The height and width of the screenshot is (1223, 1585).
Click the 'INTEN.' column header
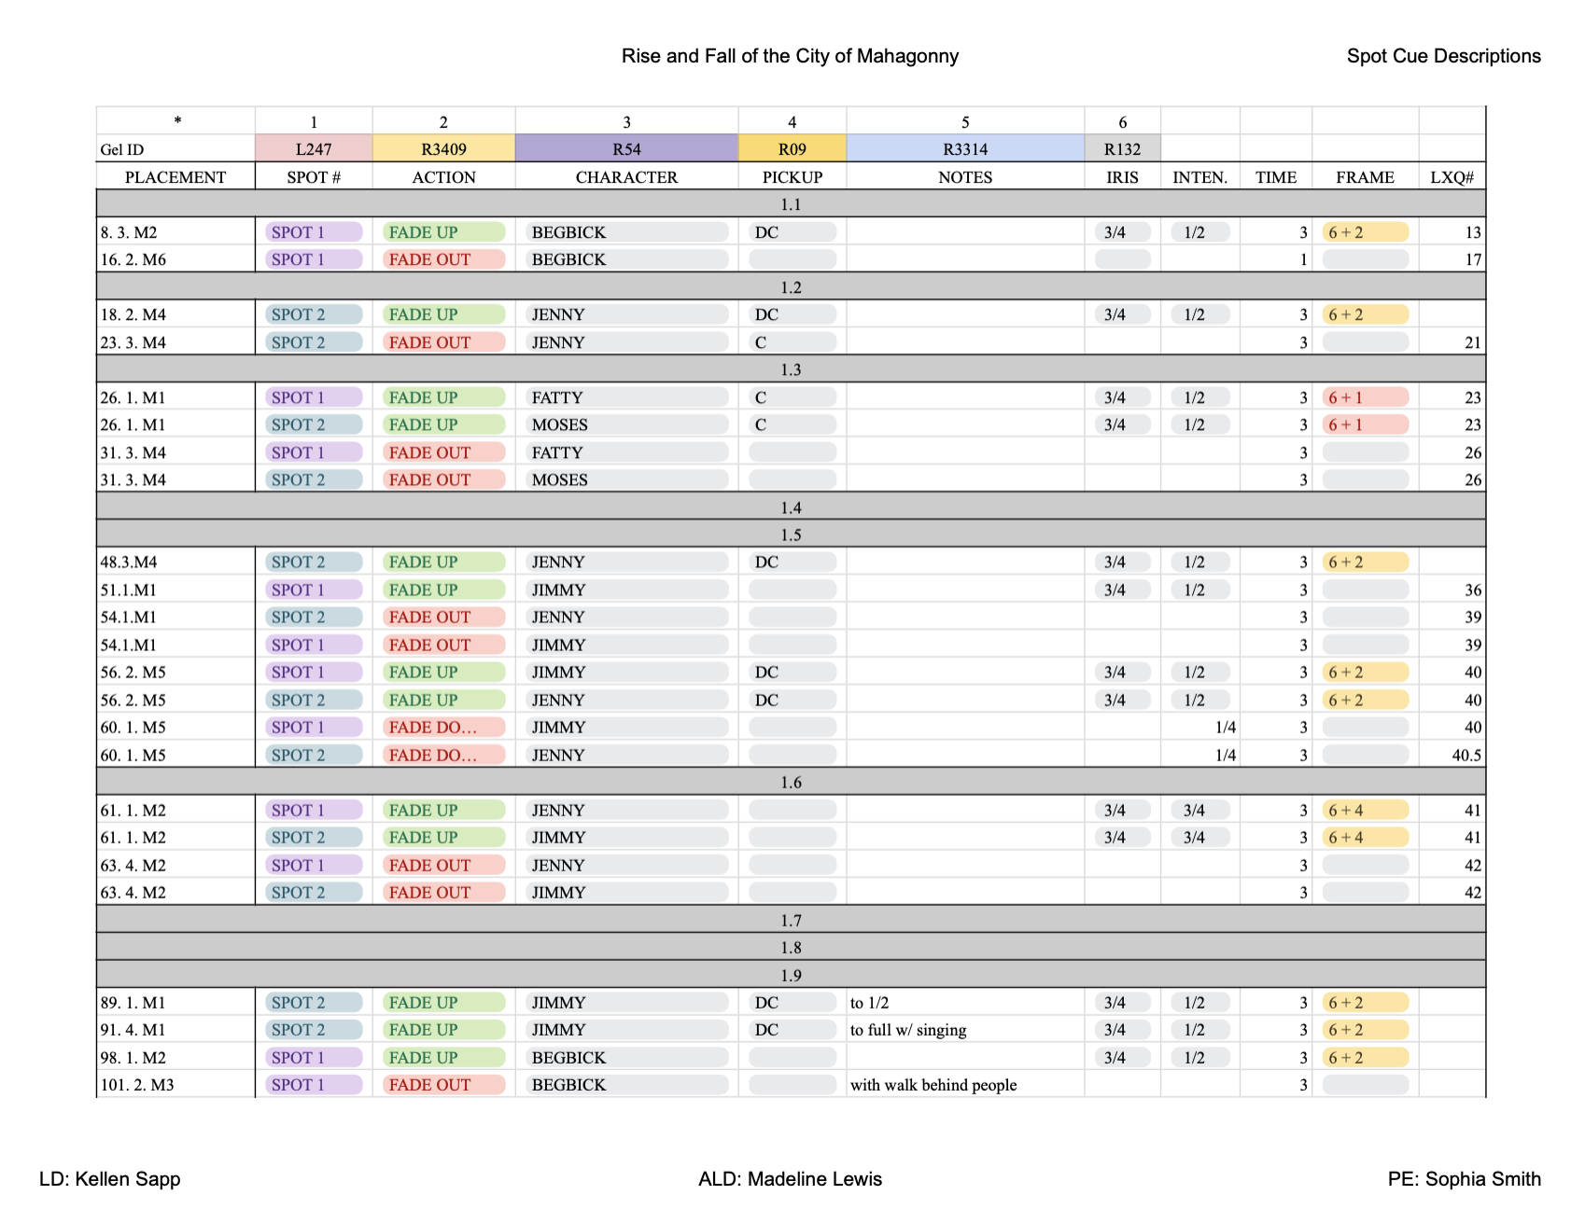(1199, 177)
